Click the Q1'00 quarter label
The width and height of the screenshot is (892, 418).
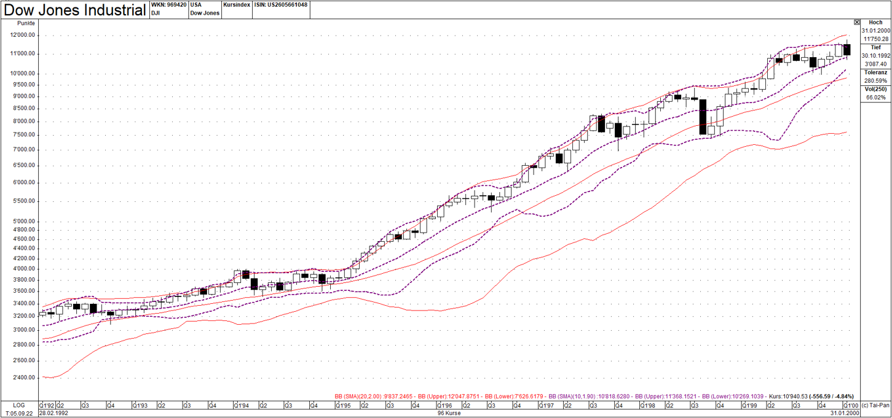tap(851, 406)
